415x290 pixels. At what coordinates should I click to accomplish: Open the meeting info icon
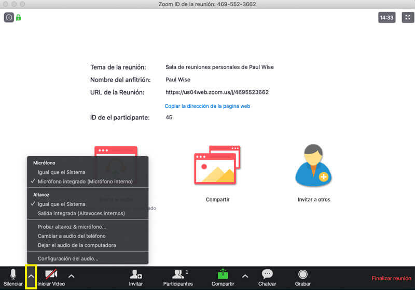coord(9,18)
